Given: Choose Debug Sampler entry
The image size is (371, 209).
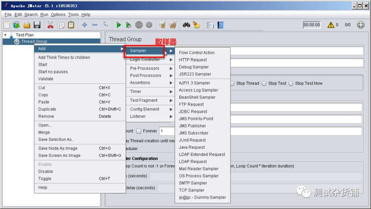Looking at the screenshot, I should (x=203, y=67).
